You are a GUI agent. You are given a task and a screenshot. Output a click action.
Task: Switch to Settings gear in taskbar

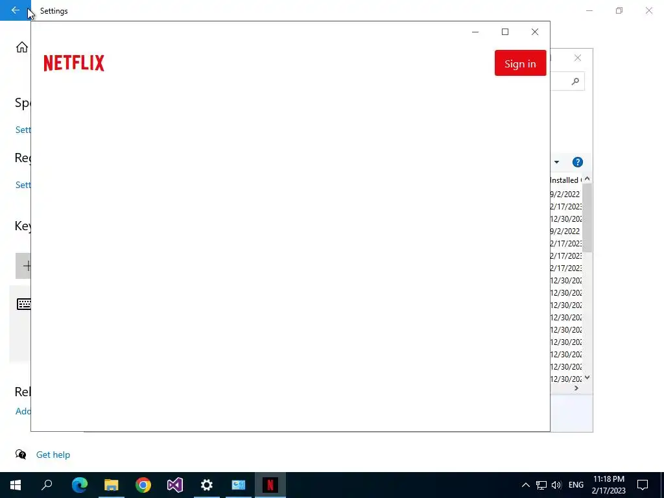[x=207, y=485]
